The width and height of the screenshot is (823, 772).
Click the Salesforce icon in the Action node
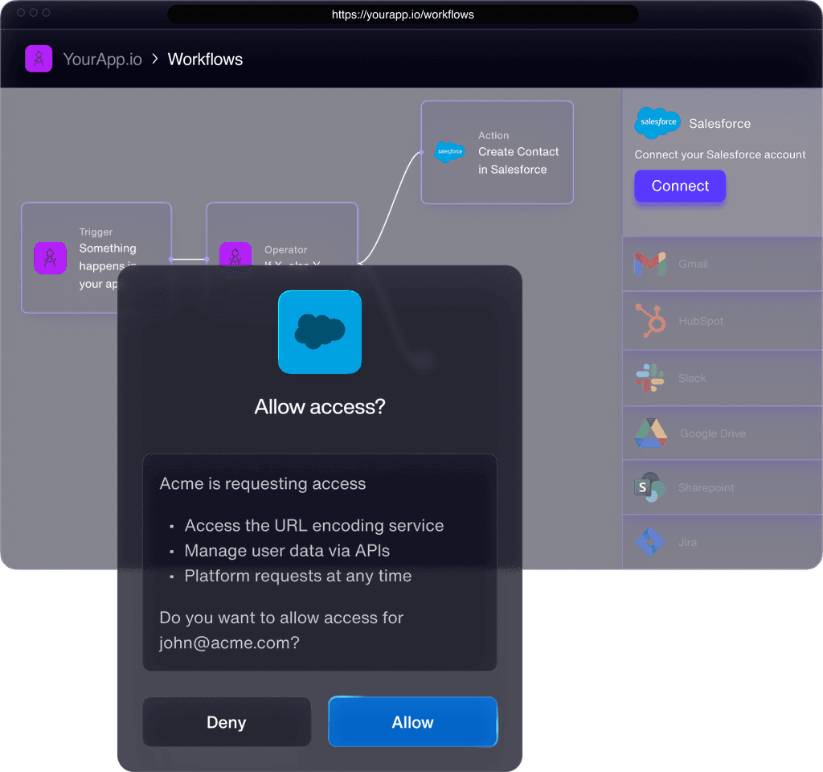(449, 151)
